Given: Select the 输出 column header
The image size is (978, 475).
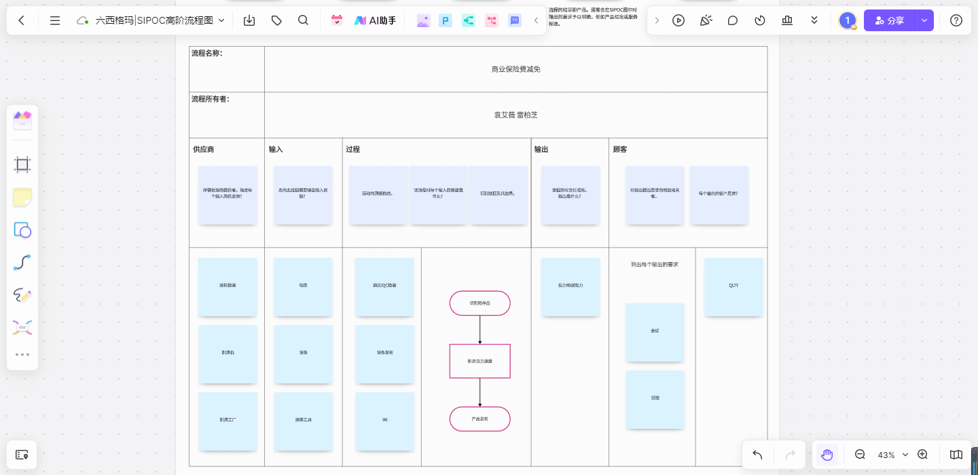Looking at the screenshot, I should (541, 149).
